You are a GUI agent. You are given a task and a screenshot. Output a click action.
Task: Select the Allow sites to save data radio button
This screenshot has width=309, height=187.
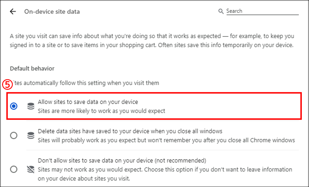[x=14, y=106]
